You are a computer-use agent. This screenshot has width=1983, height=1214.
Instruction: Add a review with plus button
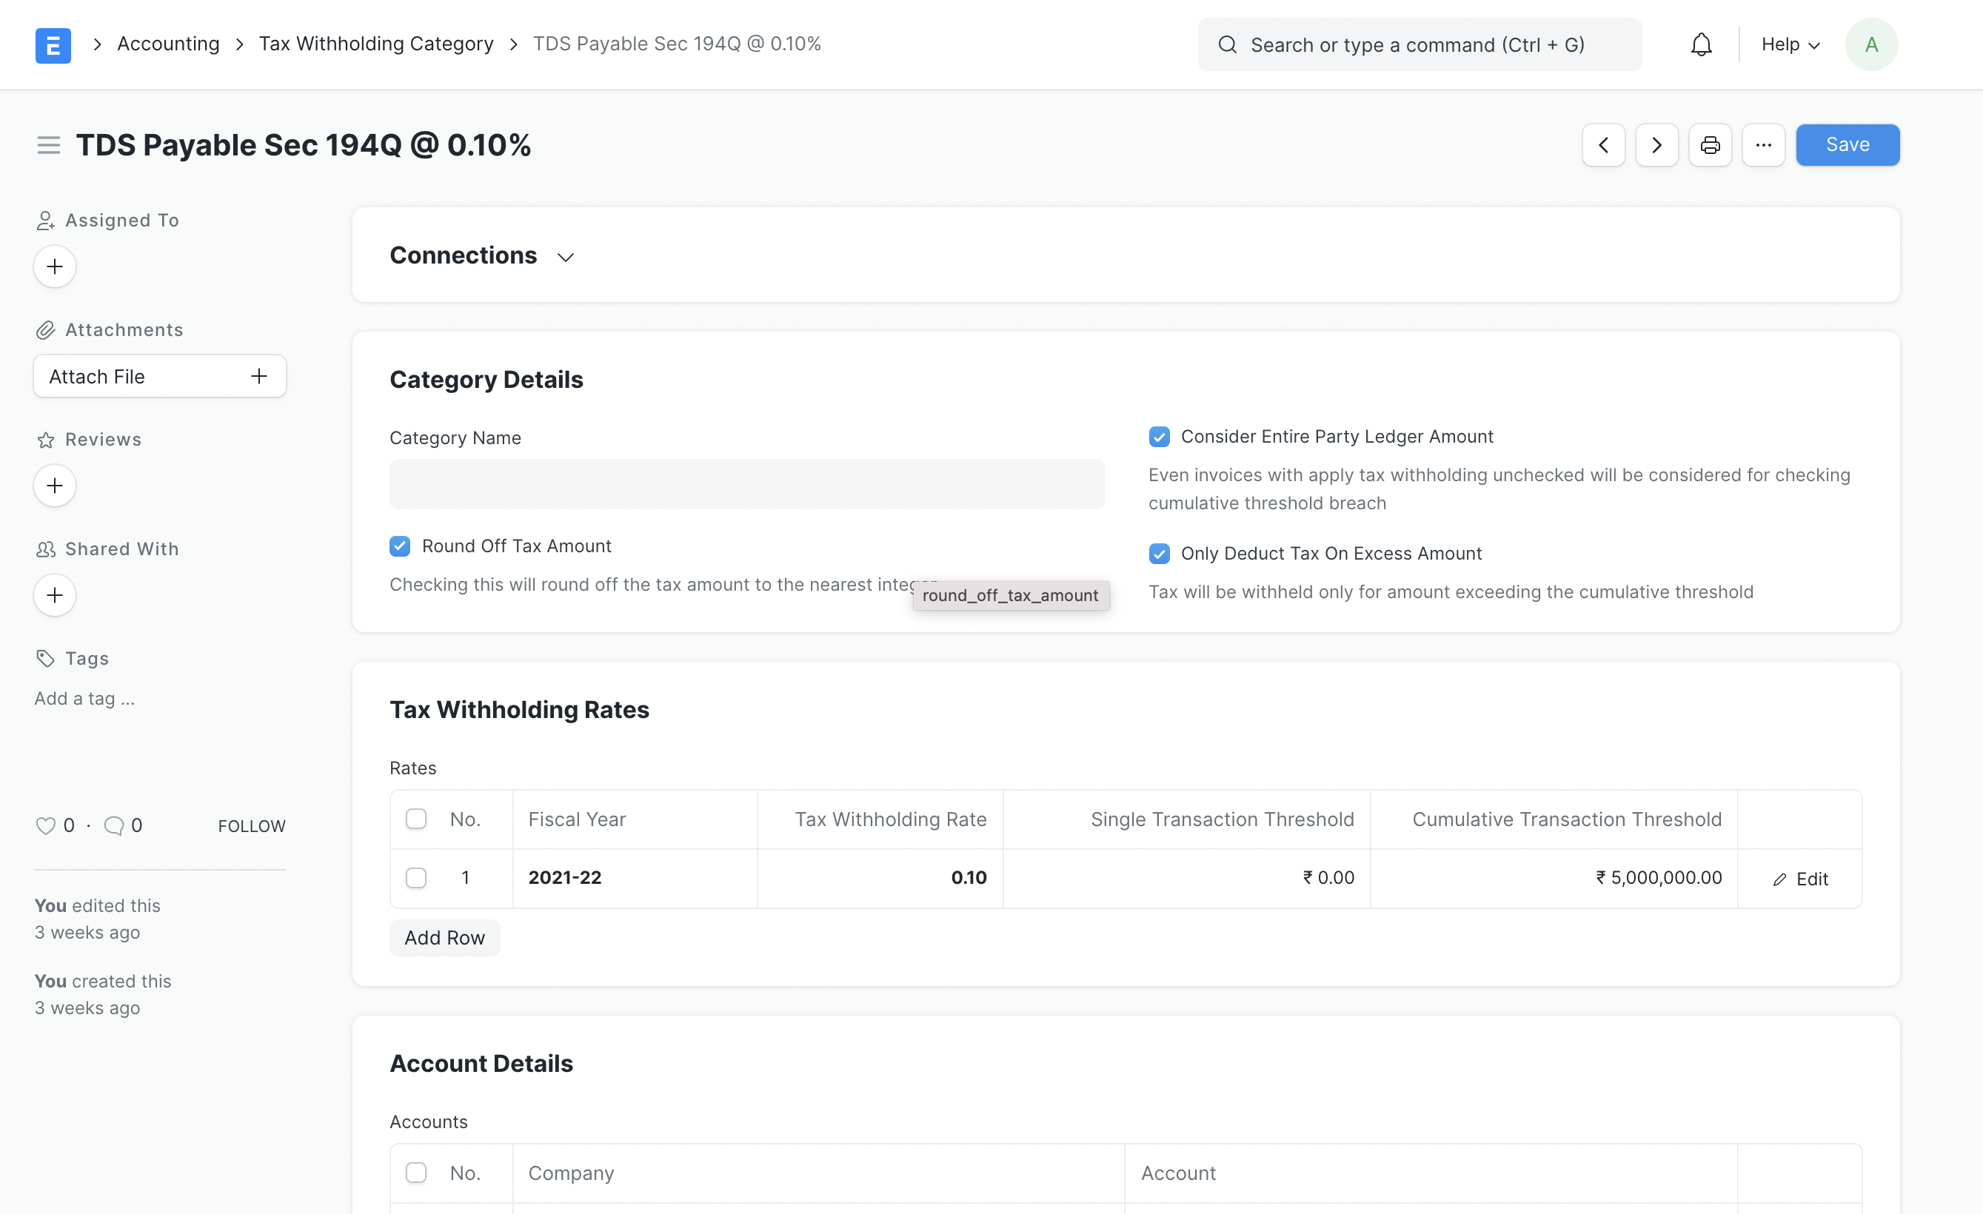[x=55, y=485]
